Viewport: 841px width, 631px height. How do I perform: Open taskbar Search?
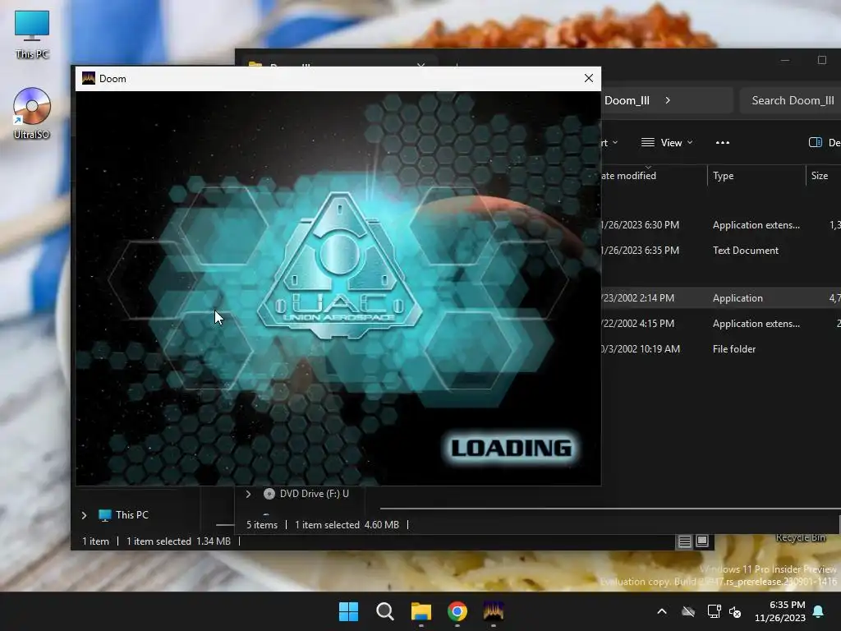[x=384, y=611]
